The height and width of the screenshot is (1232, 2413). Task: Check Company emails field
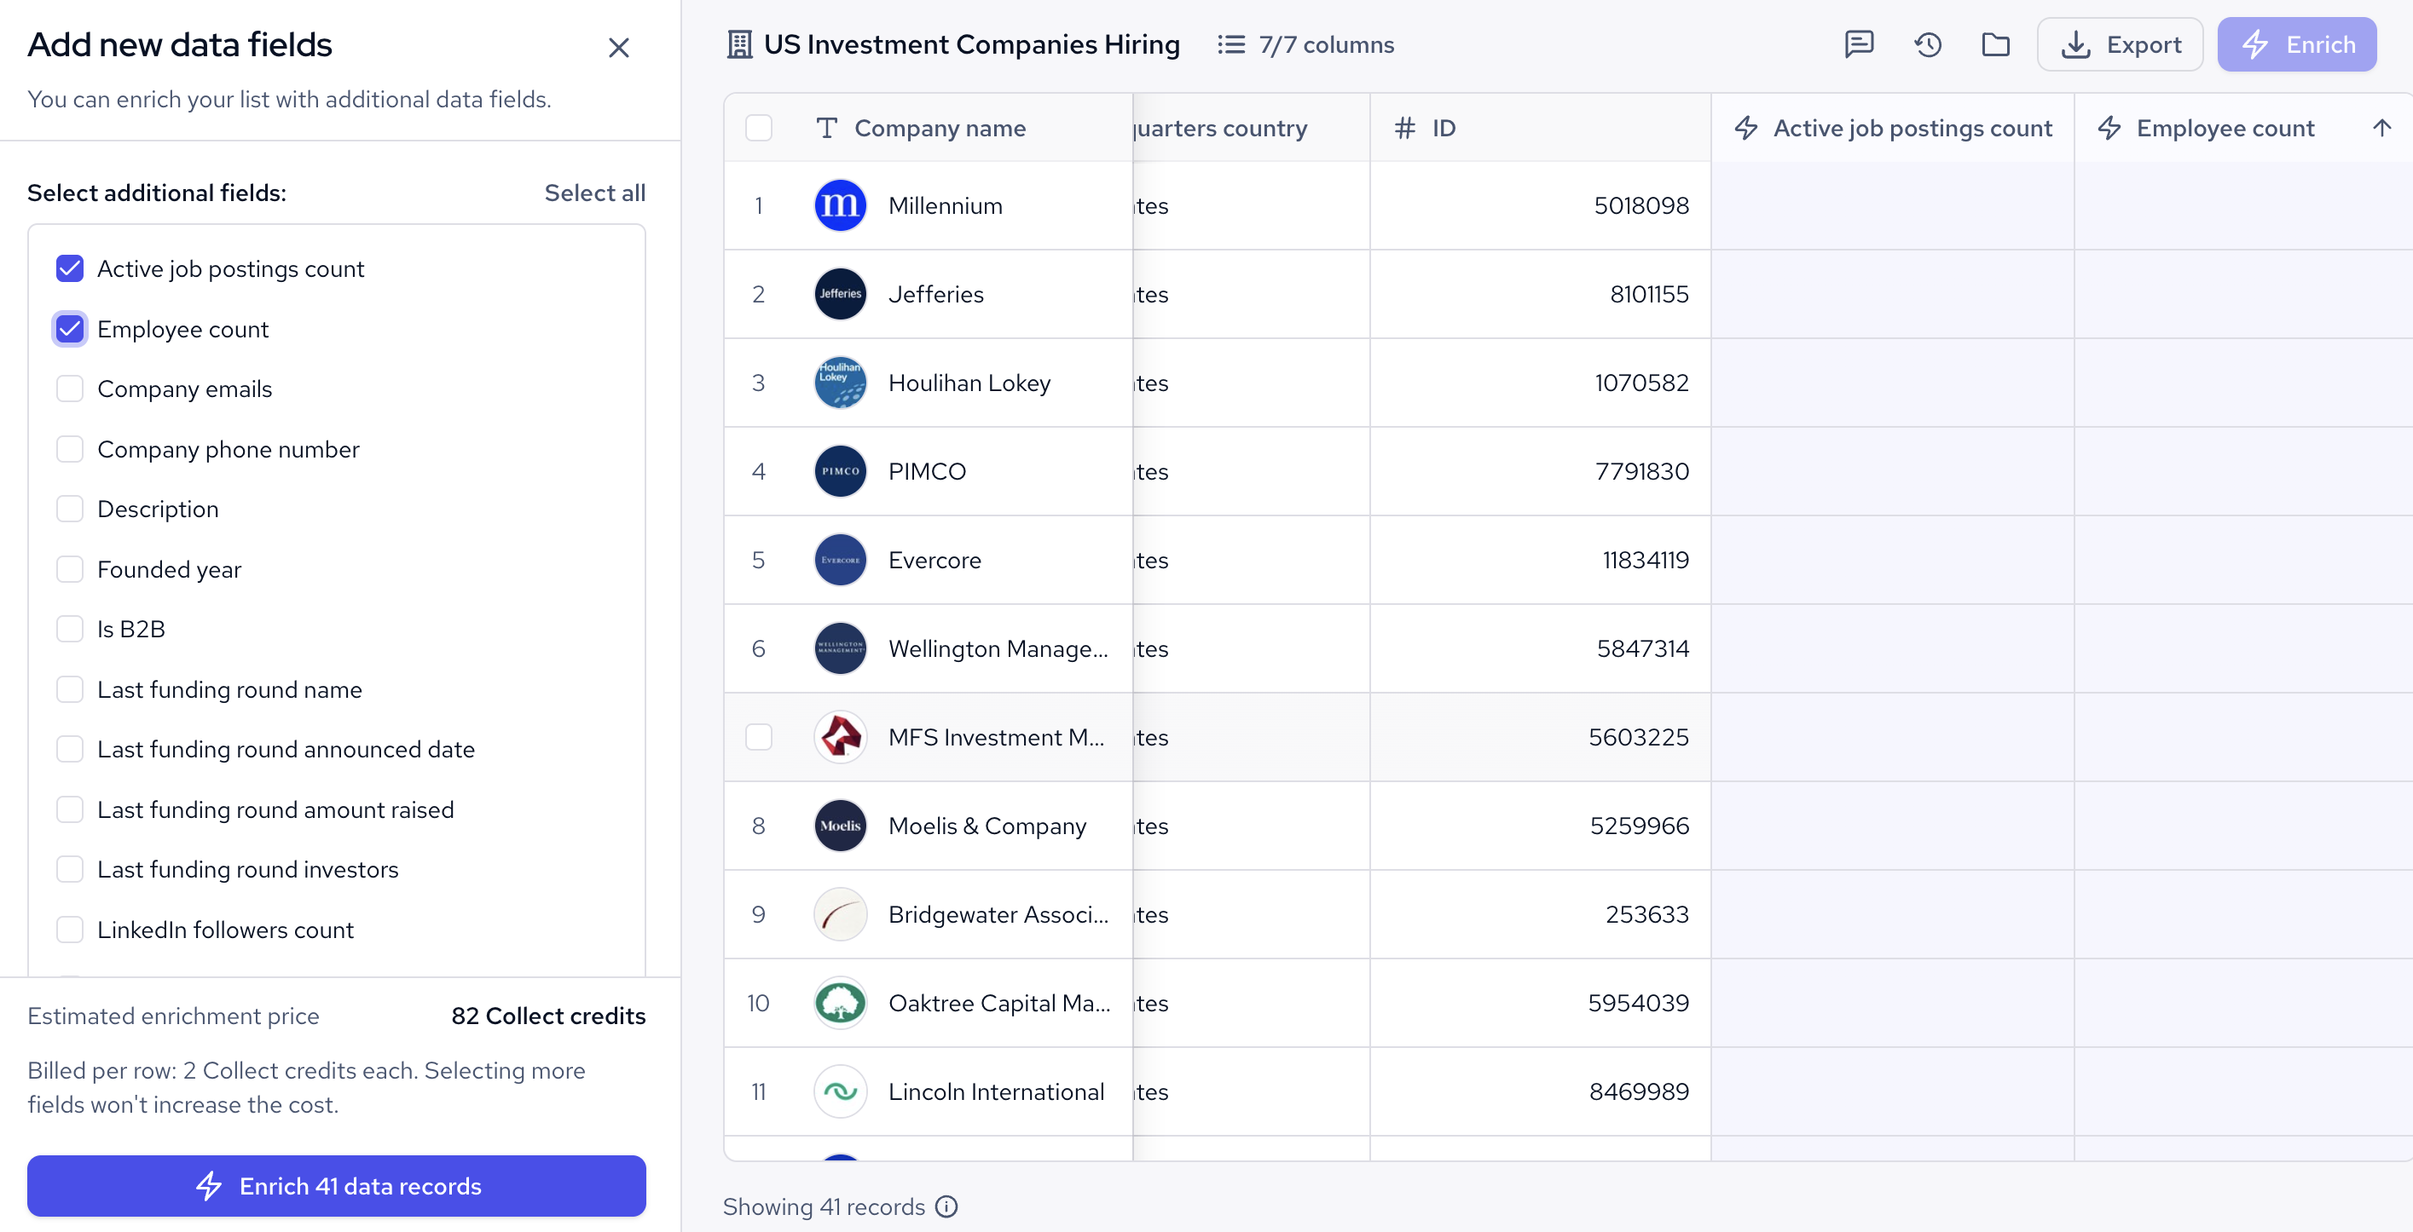click(70, 389)
